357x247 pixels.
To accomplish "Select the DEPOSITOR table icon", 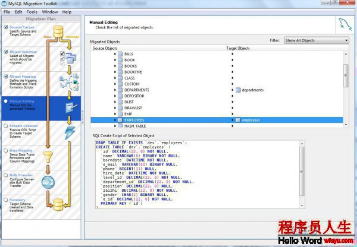I will click(120, 96).
